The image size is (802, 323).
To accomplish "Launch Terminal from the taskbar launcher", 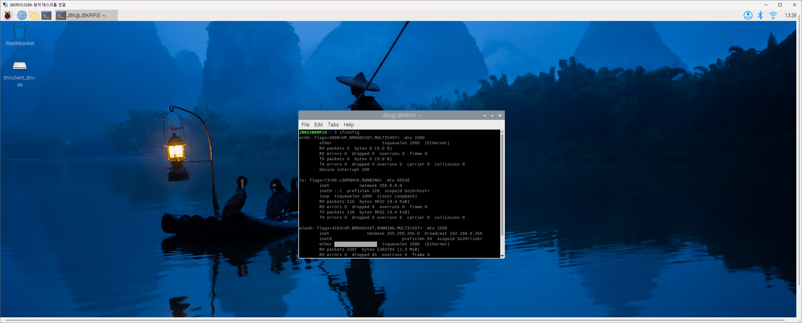I will [46, 15].
